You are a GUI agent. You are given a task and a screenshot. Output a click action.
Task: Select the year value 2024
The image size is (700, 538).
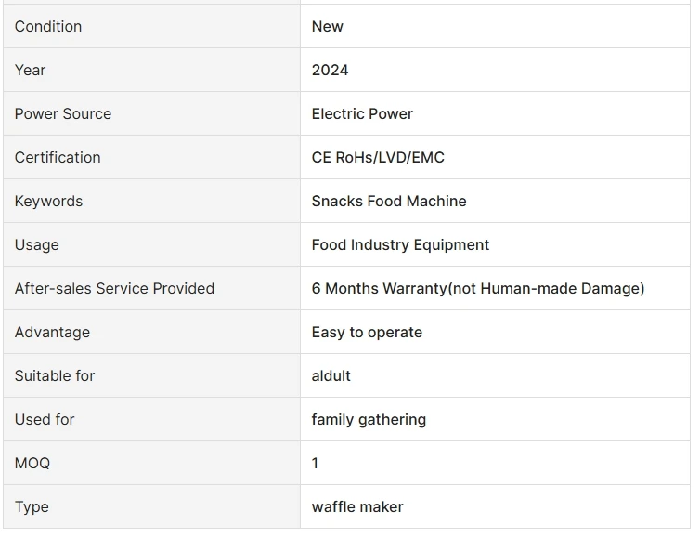(331, 70)
